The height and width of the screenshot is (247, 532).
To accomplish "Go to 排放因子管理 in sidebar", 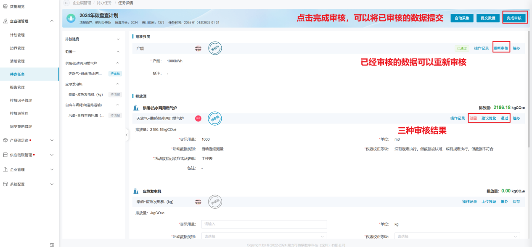I will click(21, 100).
